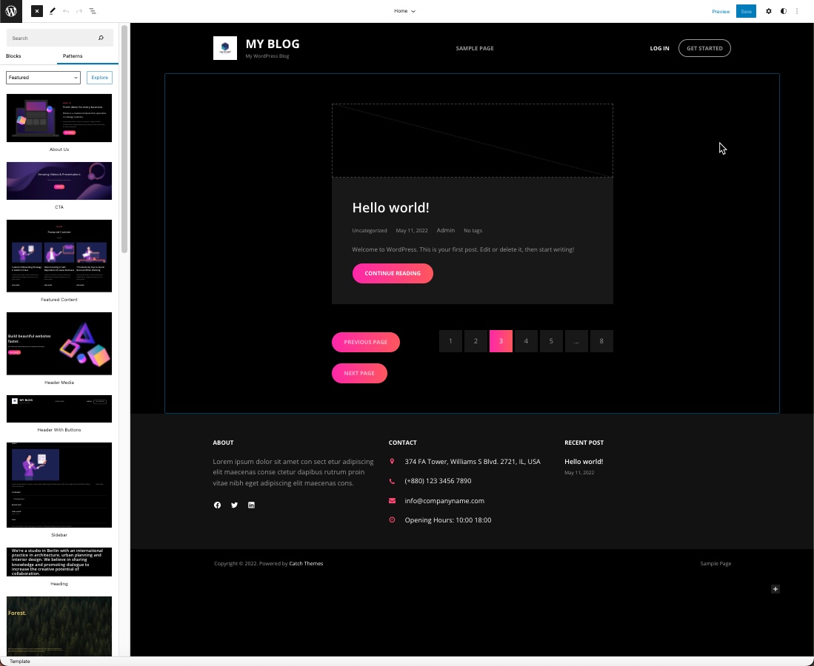Click the add block plus icon
Image resolution: width=814 pixels, height=666 pixels.
click(x=775, y=589)
